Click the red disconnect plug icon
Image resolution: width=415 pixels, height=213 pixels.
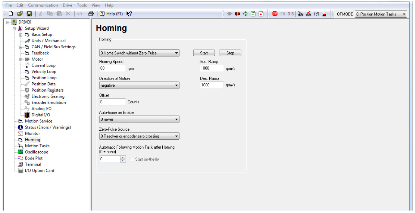[x=238, y=14]
